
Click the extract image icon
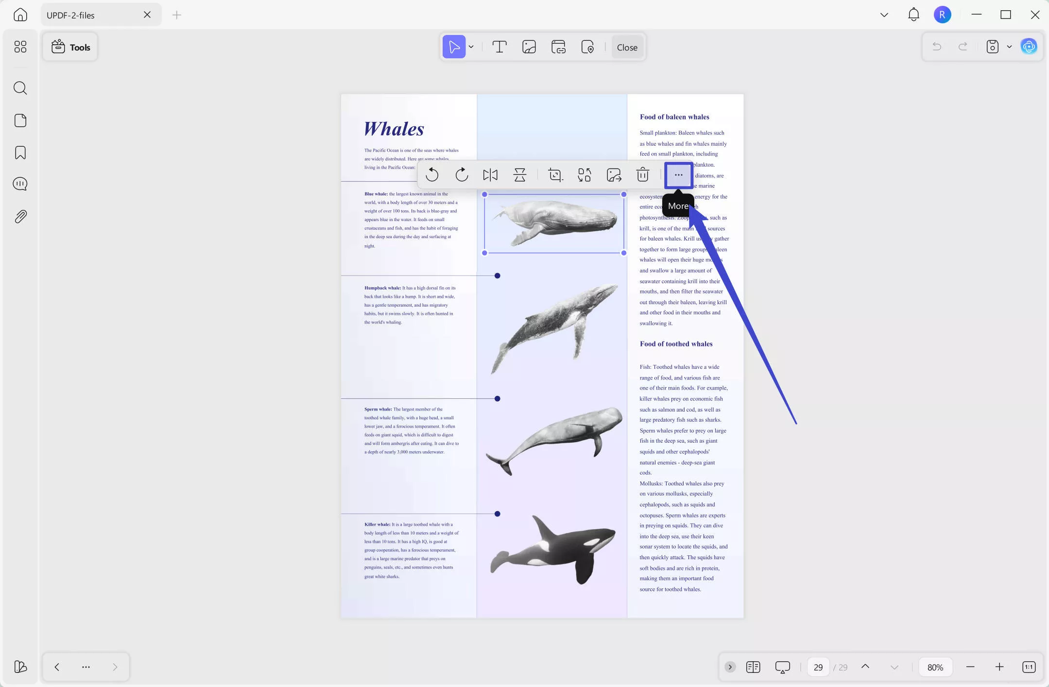point(614,175)
